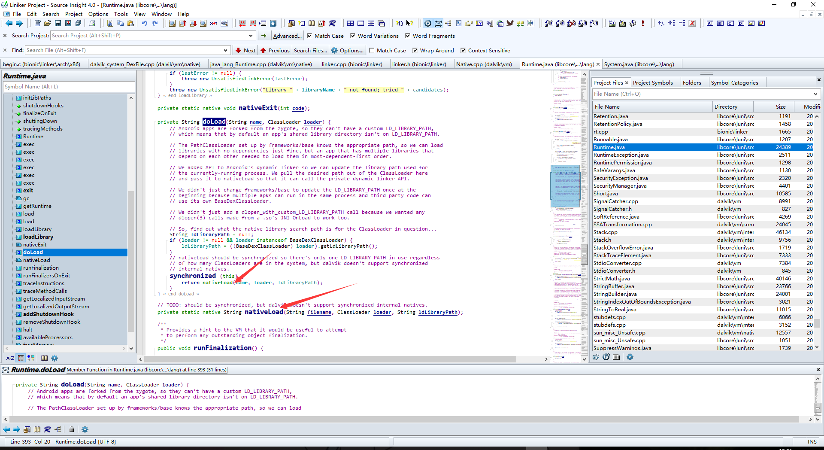Click the Advanced... button
Viewport: 824px width, 450px height.
click(287, 36)
